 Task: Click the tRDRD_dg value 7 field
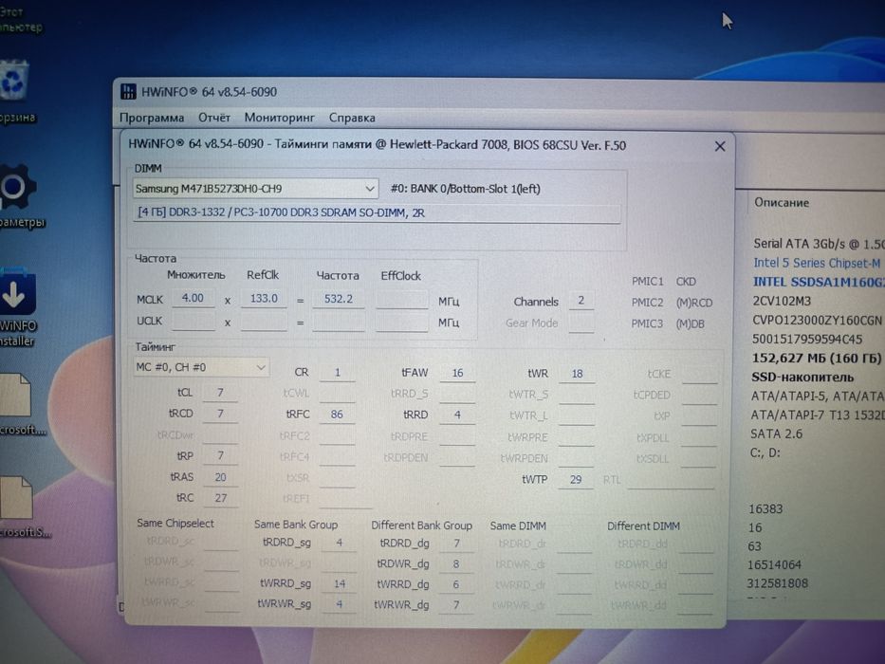tap(456, 544)
